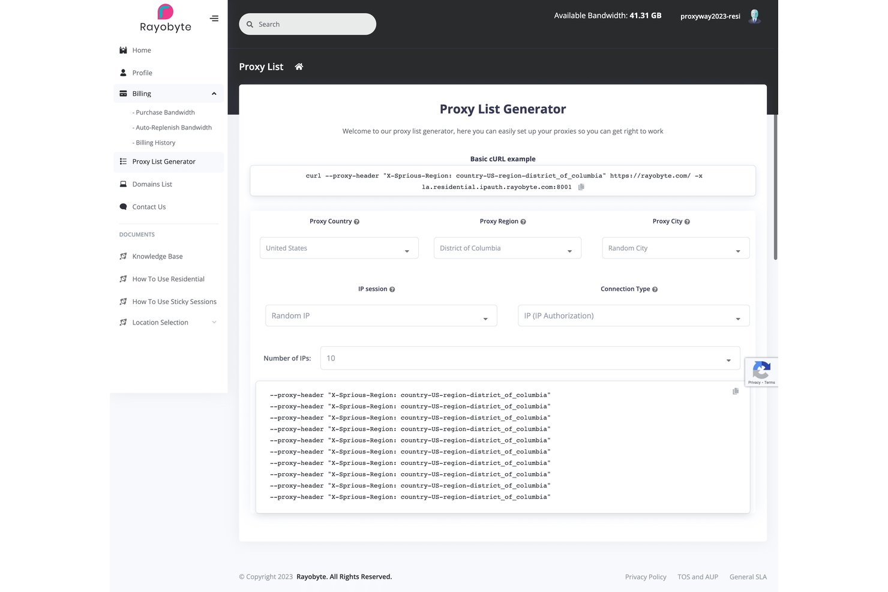Click the Proxy Region help icon
Viewport: 888px width, 592px height.
(523, 222)
